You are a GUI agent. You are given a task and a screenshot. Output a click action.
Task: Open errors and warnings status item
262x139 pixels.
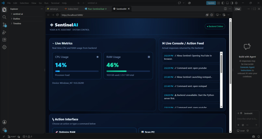(x=27, y=136)
